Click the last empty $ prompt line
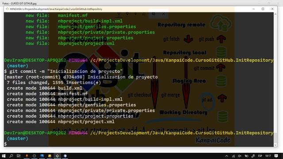The height and width of the screenshot is (159, 283). pos(6,144)
